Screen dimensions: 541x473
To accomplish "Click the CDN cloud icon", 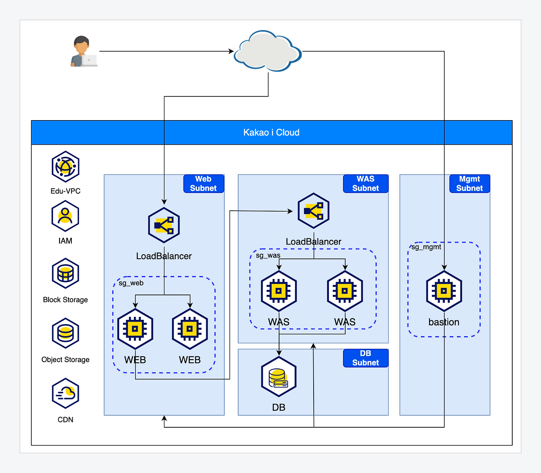I will tap(66, 393).
